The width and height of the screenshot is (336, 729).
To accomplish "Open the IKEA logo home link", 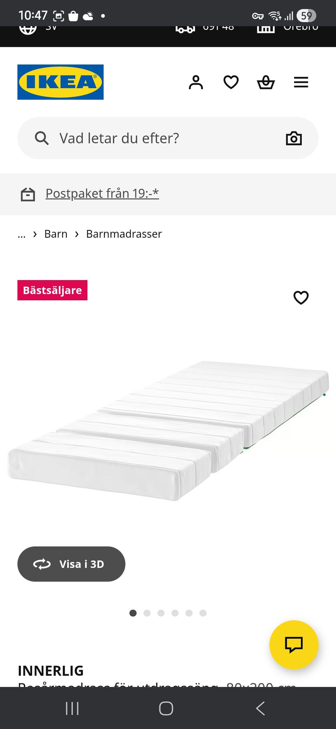I will click(61, 82).
